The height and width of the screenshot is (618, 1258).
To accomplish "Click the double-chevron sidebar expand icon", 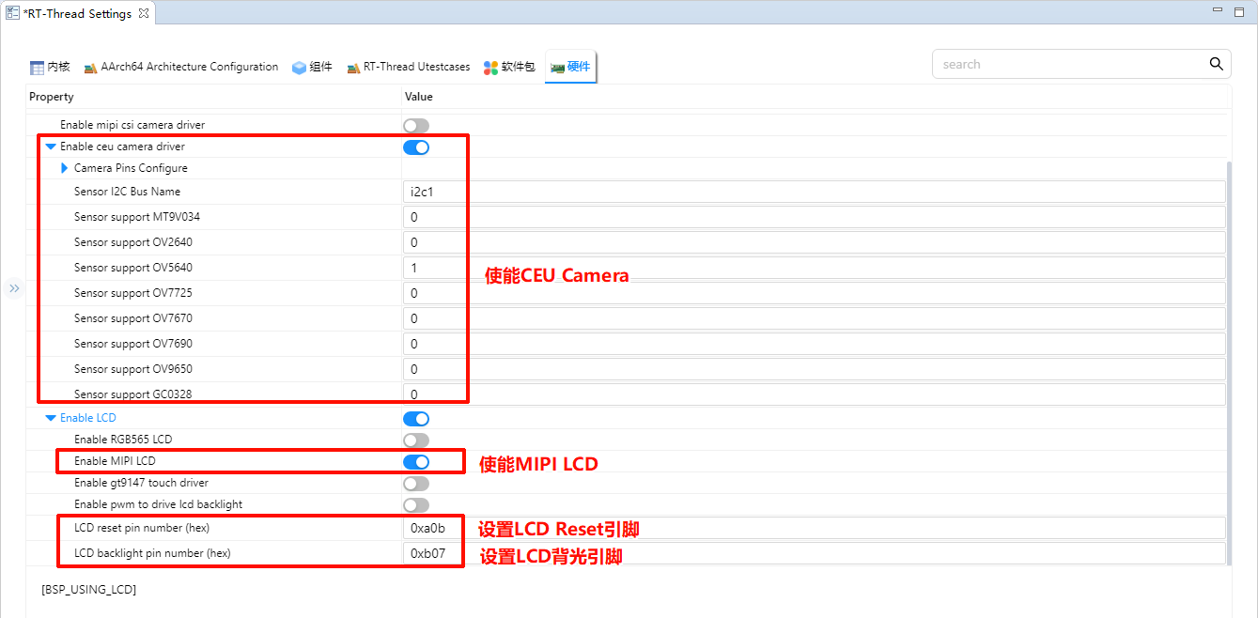I will click(x=14, y=288).
